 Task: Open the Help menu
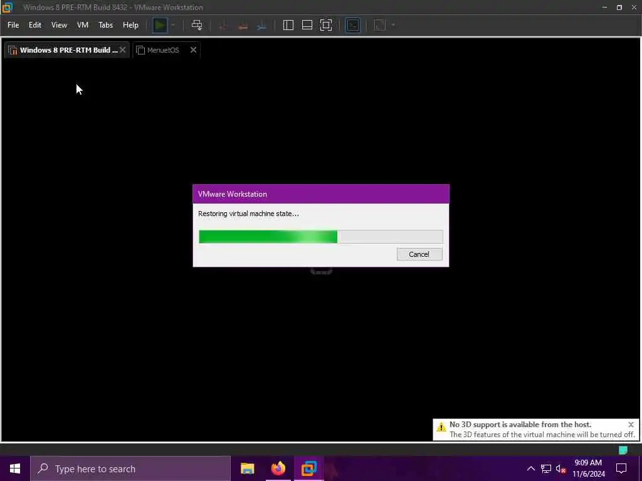130,25
